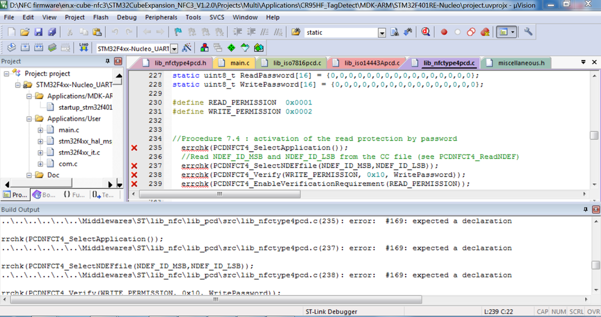This screenshot has width=601, height=317.
Task: Close the Build Output panel
Action: (x=596, y=210)
